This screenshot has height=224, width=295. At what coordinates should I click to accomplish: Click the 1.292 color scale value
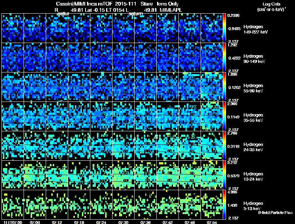232,45
